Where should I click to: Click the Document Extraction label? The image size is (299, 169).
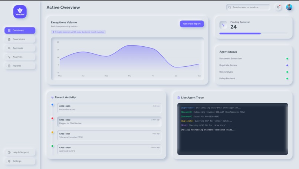pyautogui.click(x=230, y=59)
